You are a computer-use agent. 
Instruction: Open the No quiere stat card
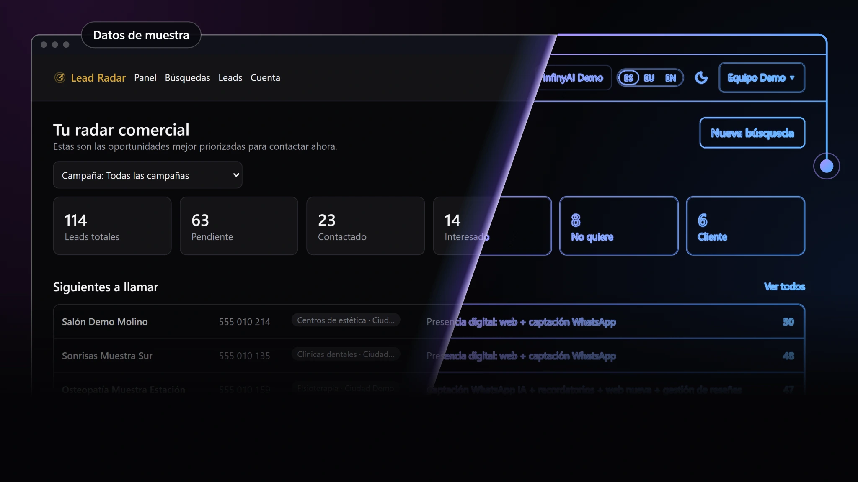(619, 226)
